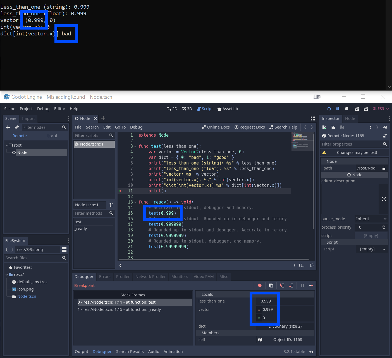Collapse the _ready function in the script

(x=135, y=202)
